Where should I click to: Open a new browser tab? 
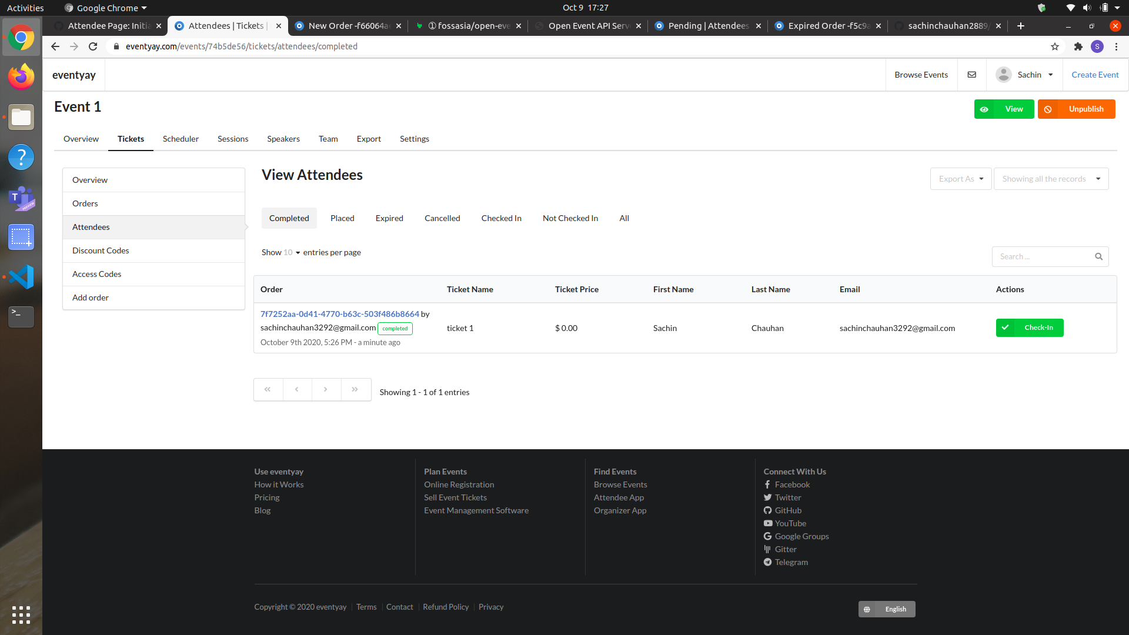click(x=1021, y=26)
